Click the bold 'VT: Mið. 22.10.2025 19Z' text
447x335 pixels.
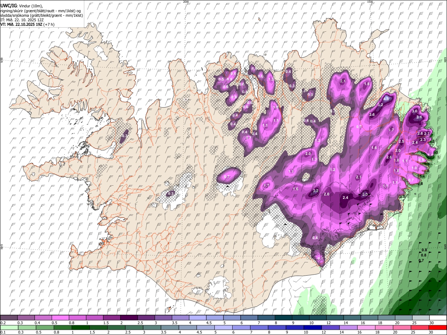point(21,24)
